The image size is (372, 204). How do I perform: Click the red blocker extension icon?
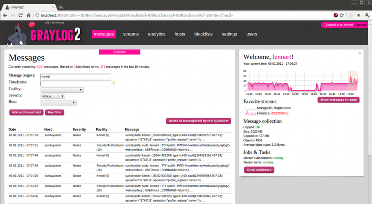click(x=336, y=15)
